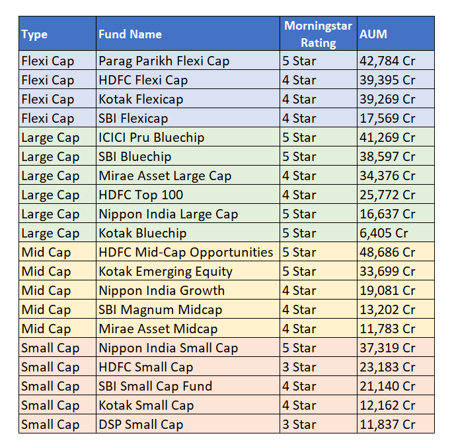Click the Nippon India Growth cell
Image resolution: width=452 pixels, height=448 pixels.
(x=161, y=290)
